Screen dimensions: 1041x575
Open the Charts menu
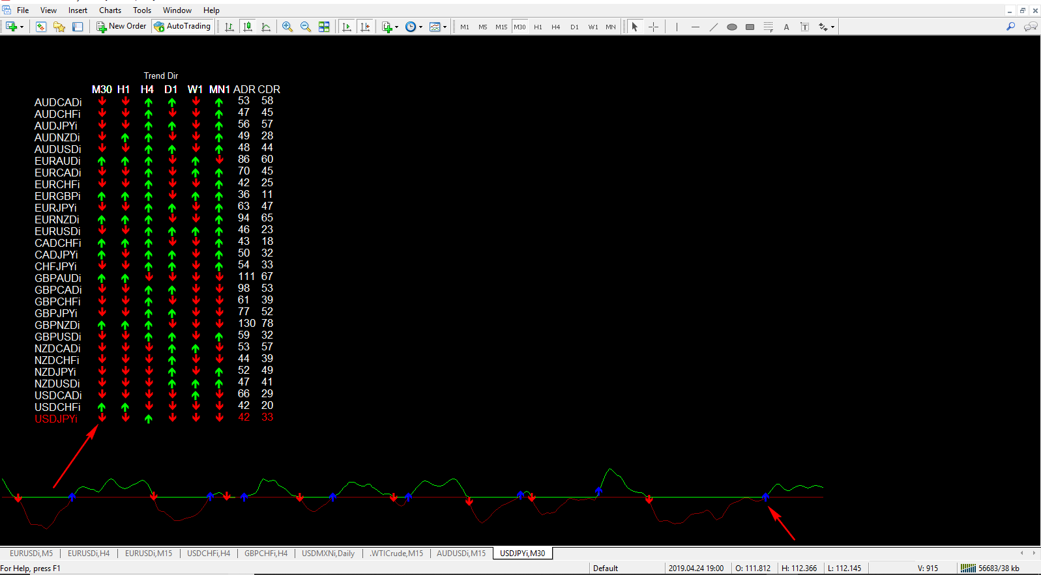click(110, 10)
